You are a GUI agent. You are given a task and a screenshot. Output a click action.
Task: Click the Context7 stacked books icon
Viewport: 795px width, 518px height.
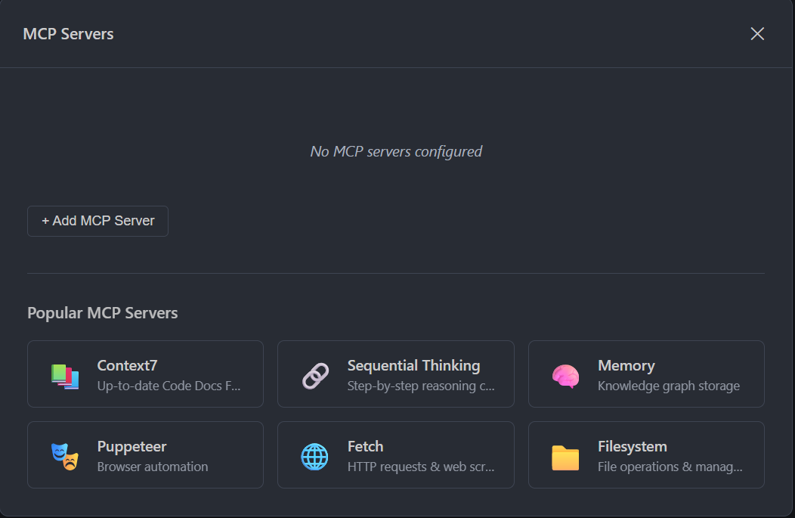click(x=65, y=376)
